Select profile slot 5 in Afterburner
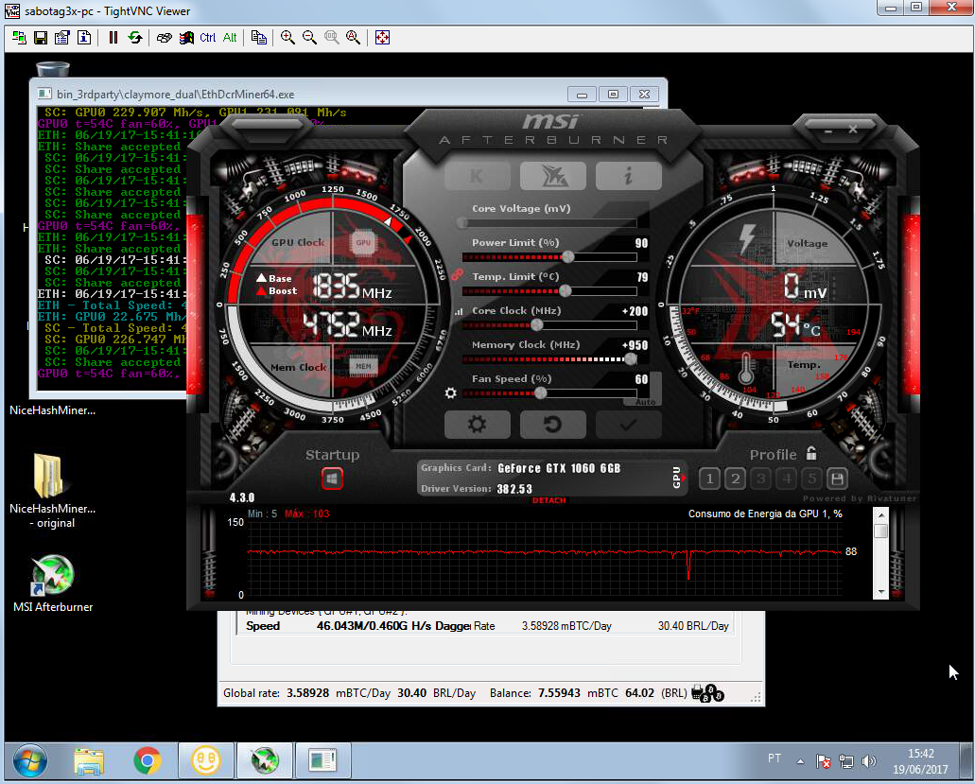The image size is (975, 784). coord(811,479)
